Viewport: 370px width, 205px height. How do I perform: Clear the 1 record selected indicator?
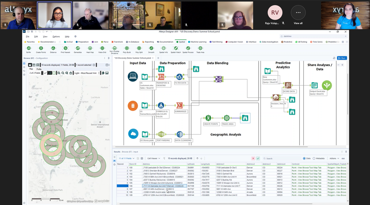[94, 65]
